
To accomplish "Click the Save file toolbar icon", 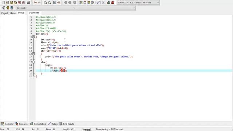I will click(x=11, y=3).
